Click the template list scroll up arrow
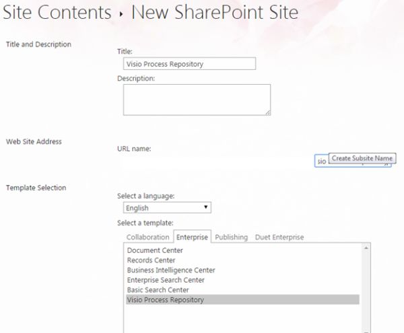 click(x=366, y=248)
